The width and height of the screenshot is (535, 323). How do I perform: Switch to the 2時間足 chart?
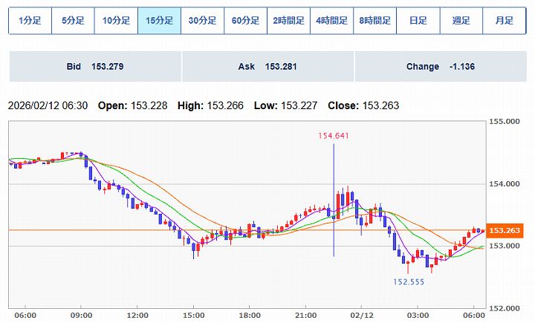click(x=288, y=21)
